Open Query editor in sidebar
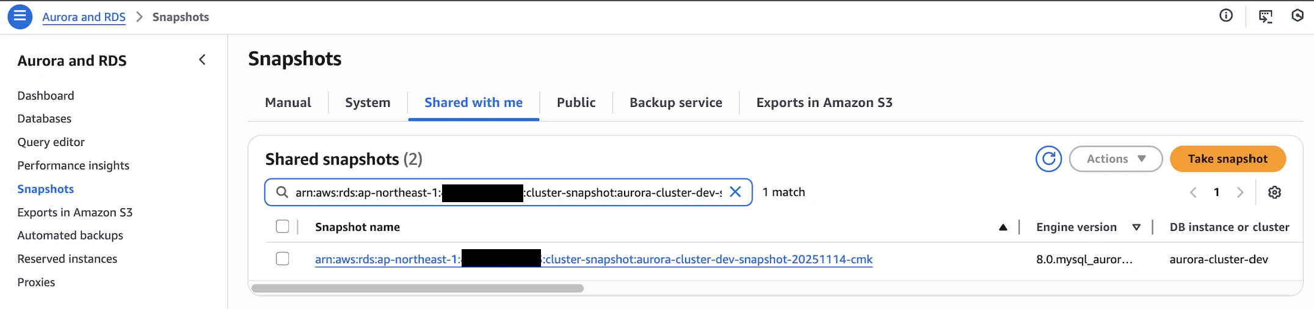This screenshot has width=1314, height=309. [x=51, y=142]
